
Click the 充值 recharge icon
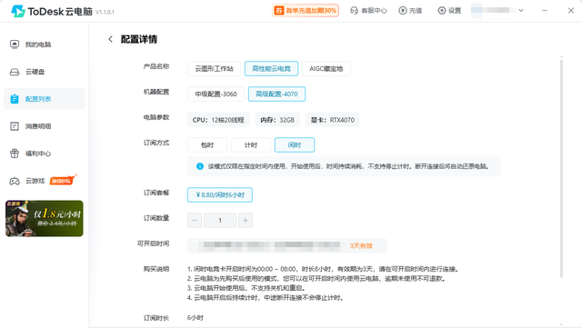(402, 10)
